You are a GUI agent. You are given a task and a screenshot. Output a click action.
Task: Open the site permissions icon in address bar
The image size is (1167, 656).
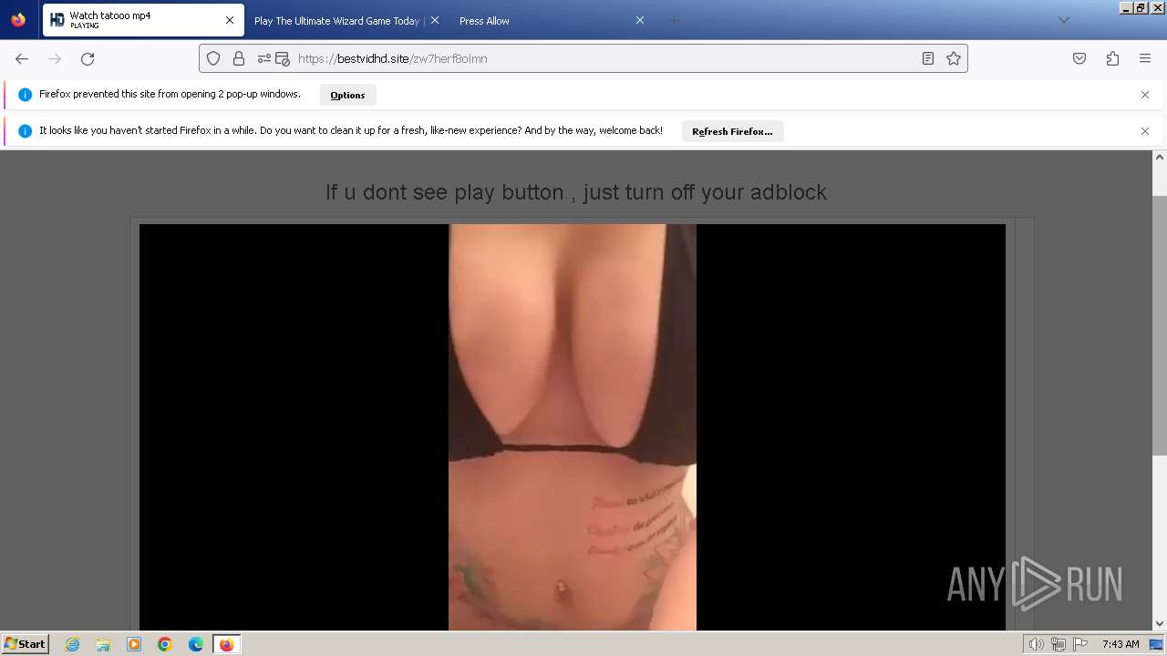tap(264, 58)
